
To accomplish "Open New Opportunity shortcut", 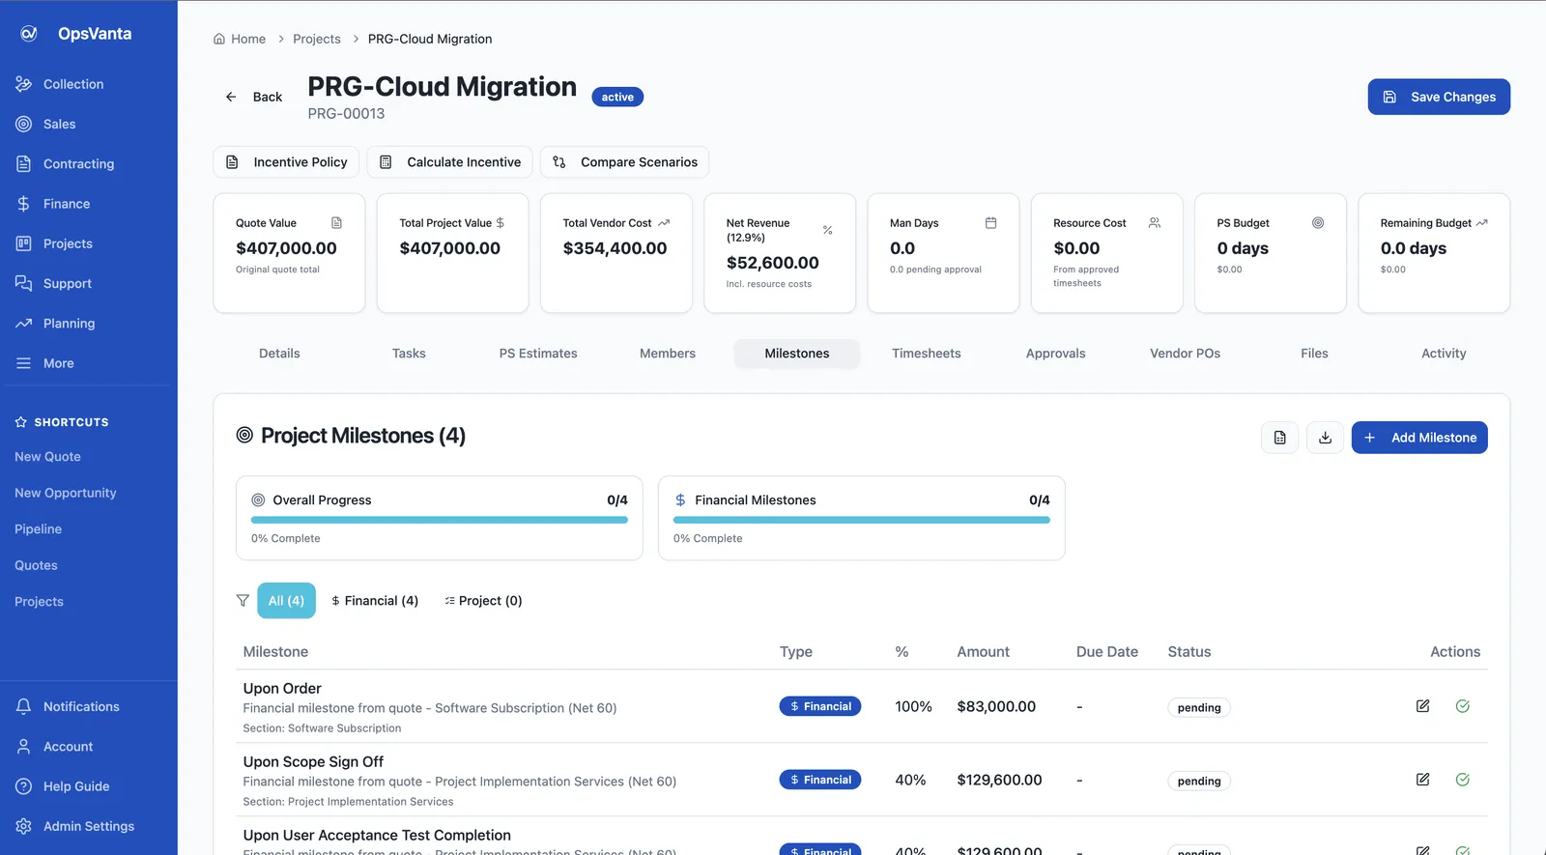I will pos(66,493).
